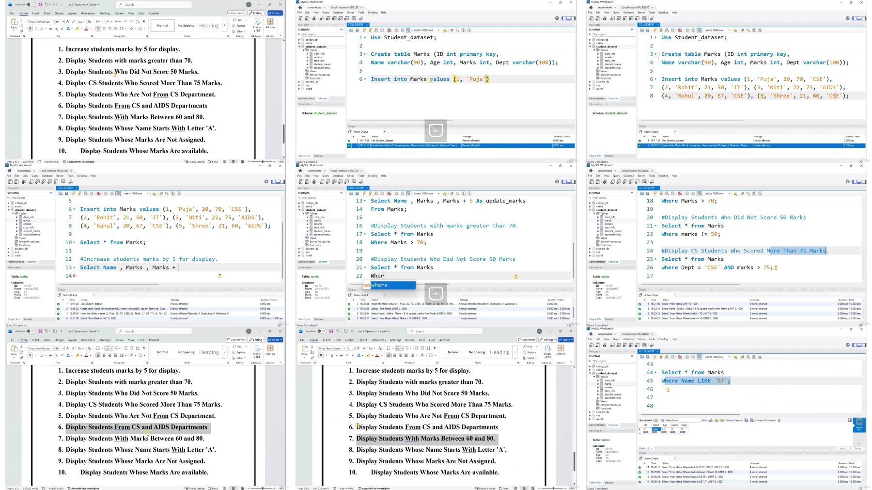The image size is (872, 490).
Task: Open a SQL script file in six-line Workbench editor
Action: [x=351, y=30]
